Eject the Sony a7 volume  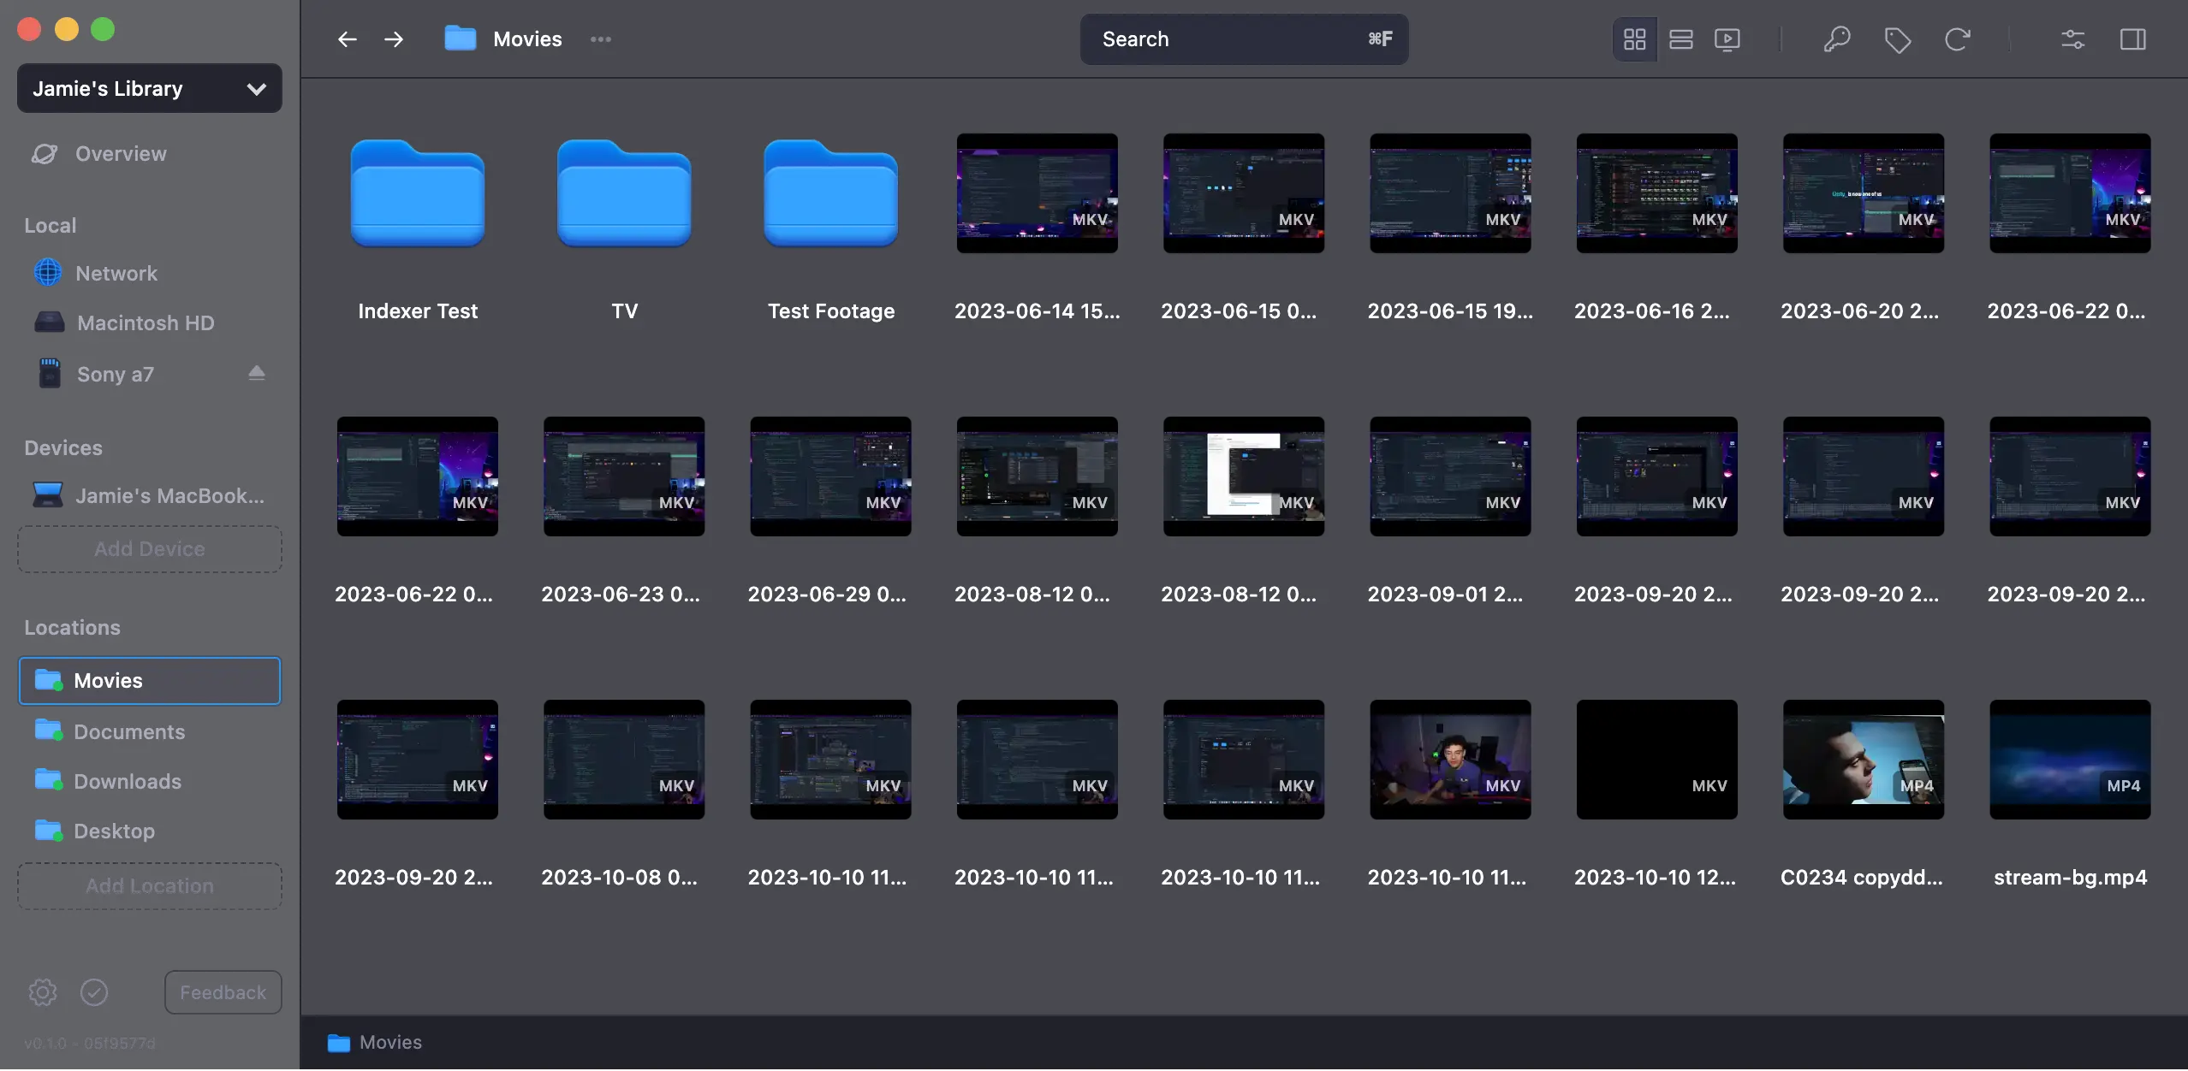256,373
